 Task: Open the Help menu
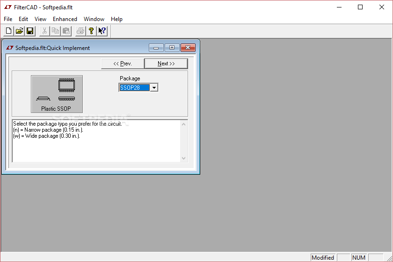[x=116, y=19]
